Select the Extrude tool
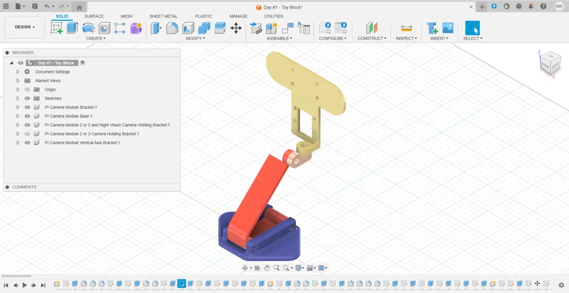Screen dimensions: 569x293 pos(73,28)
